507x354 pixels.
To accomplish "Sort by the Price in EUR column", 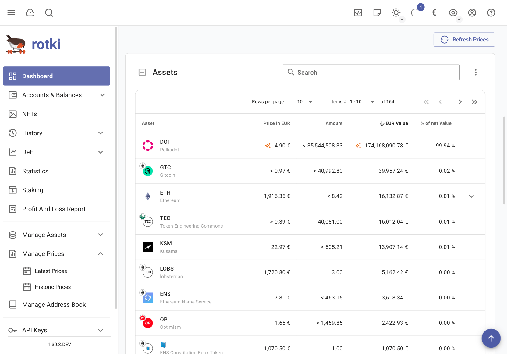I will [x=277, y=123].
